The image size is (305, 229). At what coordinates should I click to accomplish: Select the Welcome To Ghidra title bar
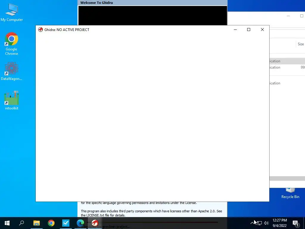pos(152,3)
